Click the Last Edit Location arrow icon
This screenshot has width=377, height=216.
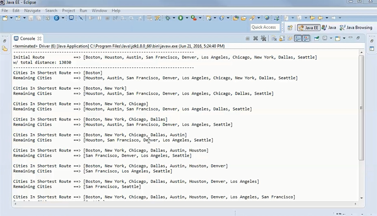click(x=312, y=18)
